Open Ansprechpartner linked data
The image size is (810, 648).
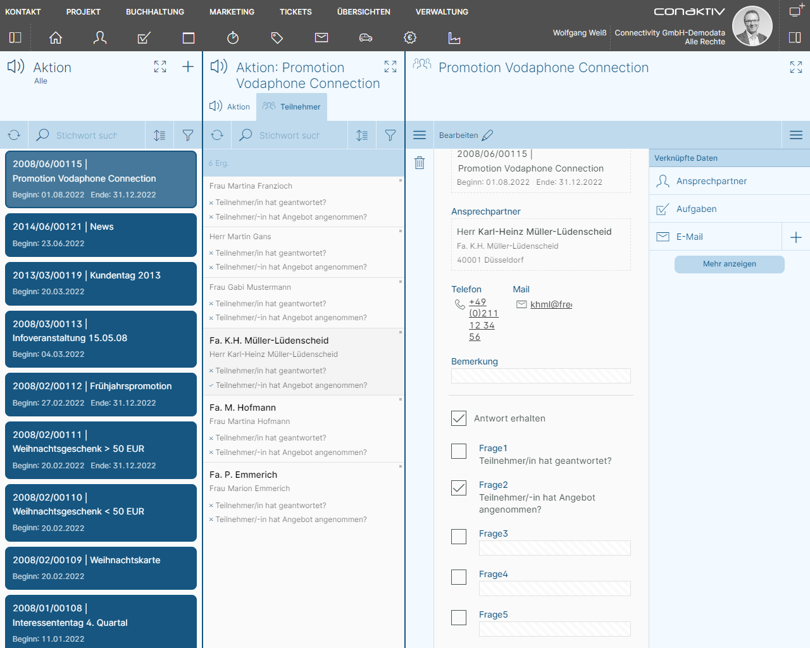click(x=730, y=181)
